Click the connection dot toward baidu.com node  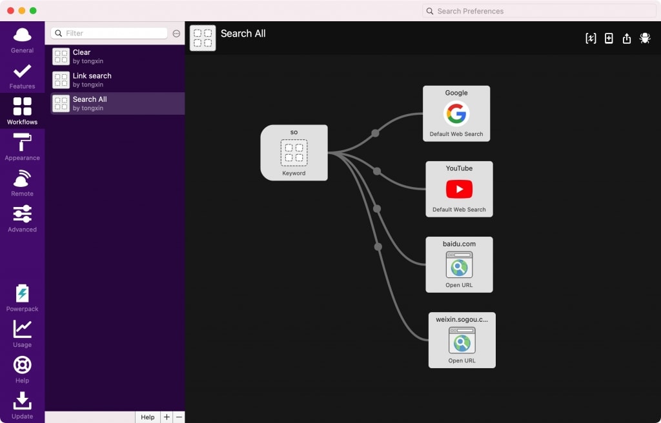pos(377,208)
